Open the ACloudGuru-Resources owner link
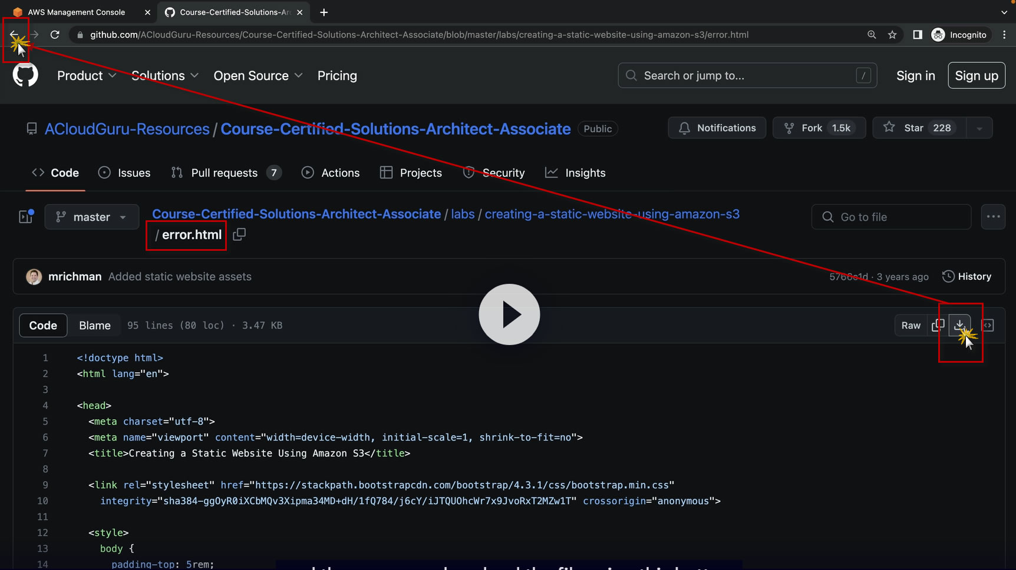This screenshot has height=570, width=1016. click(127, 129)
